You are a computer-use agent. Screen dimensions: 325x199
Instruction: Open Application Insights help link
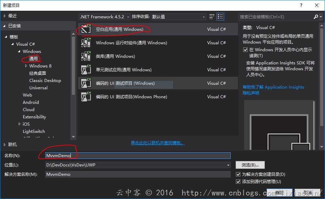click(274, 87)
